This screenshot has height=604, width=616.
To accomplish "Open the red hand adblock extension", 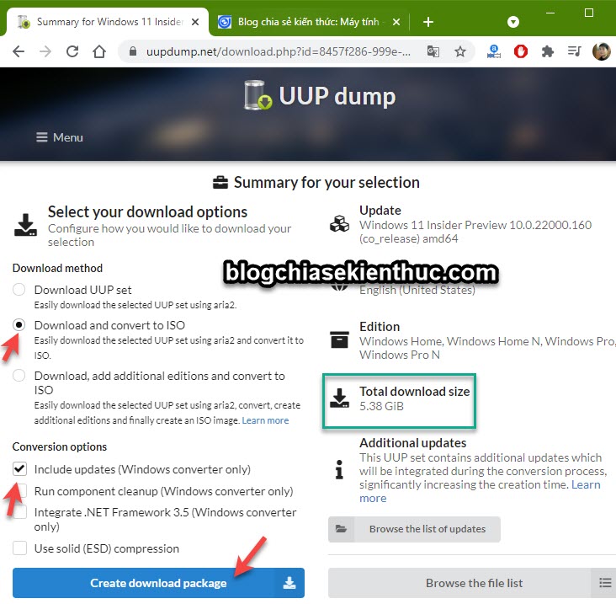I will [x=521, y=51].
